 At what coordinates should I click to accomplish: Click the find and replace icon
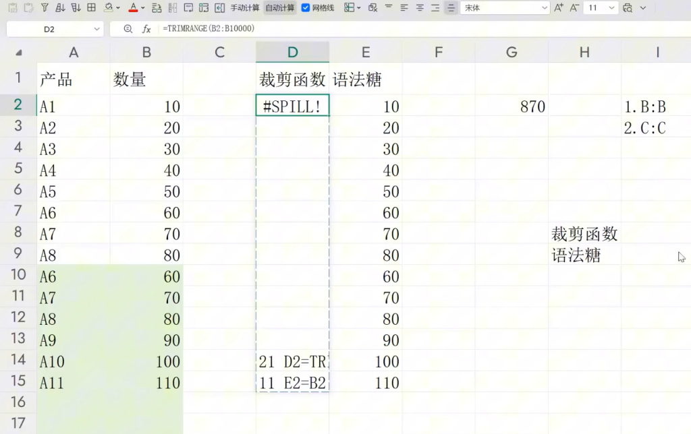pyautogui.click(x=628, y=7)
